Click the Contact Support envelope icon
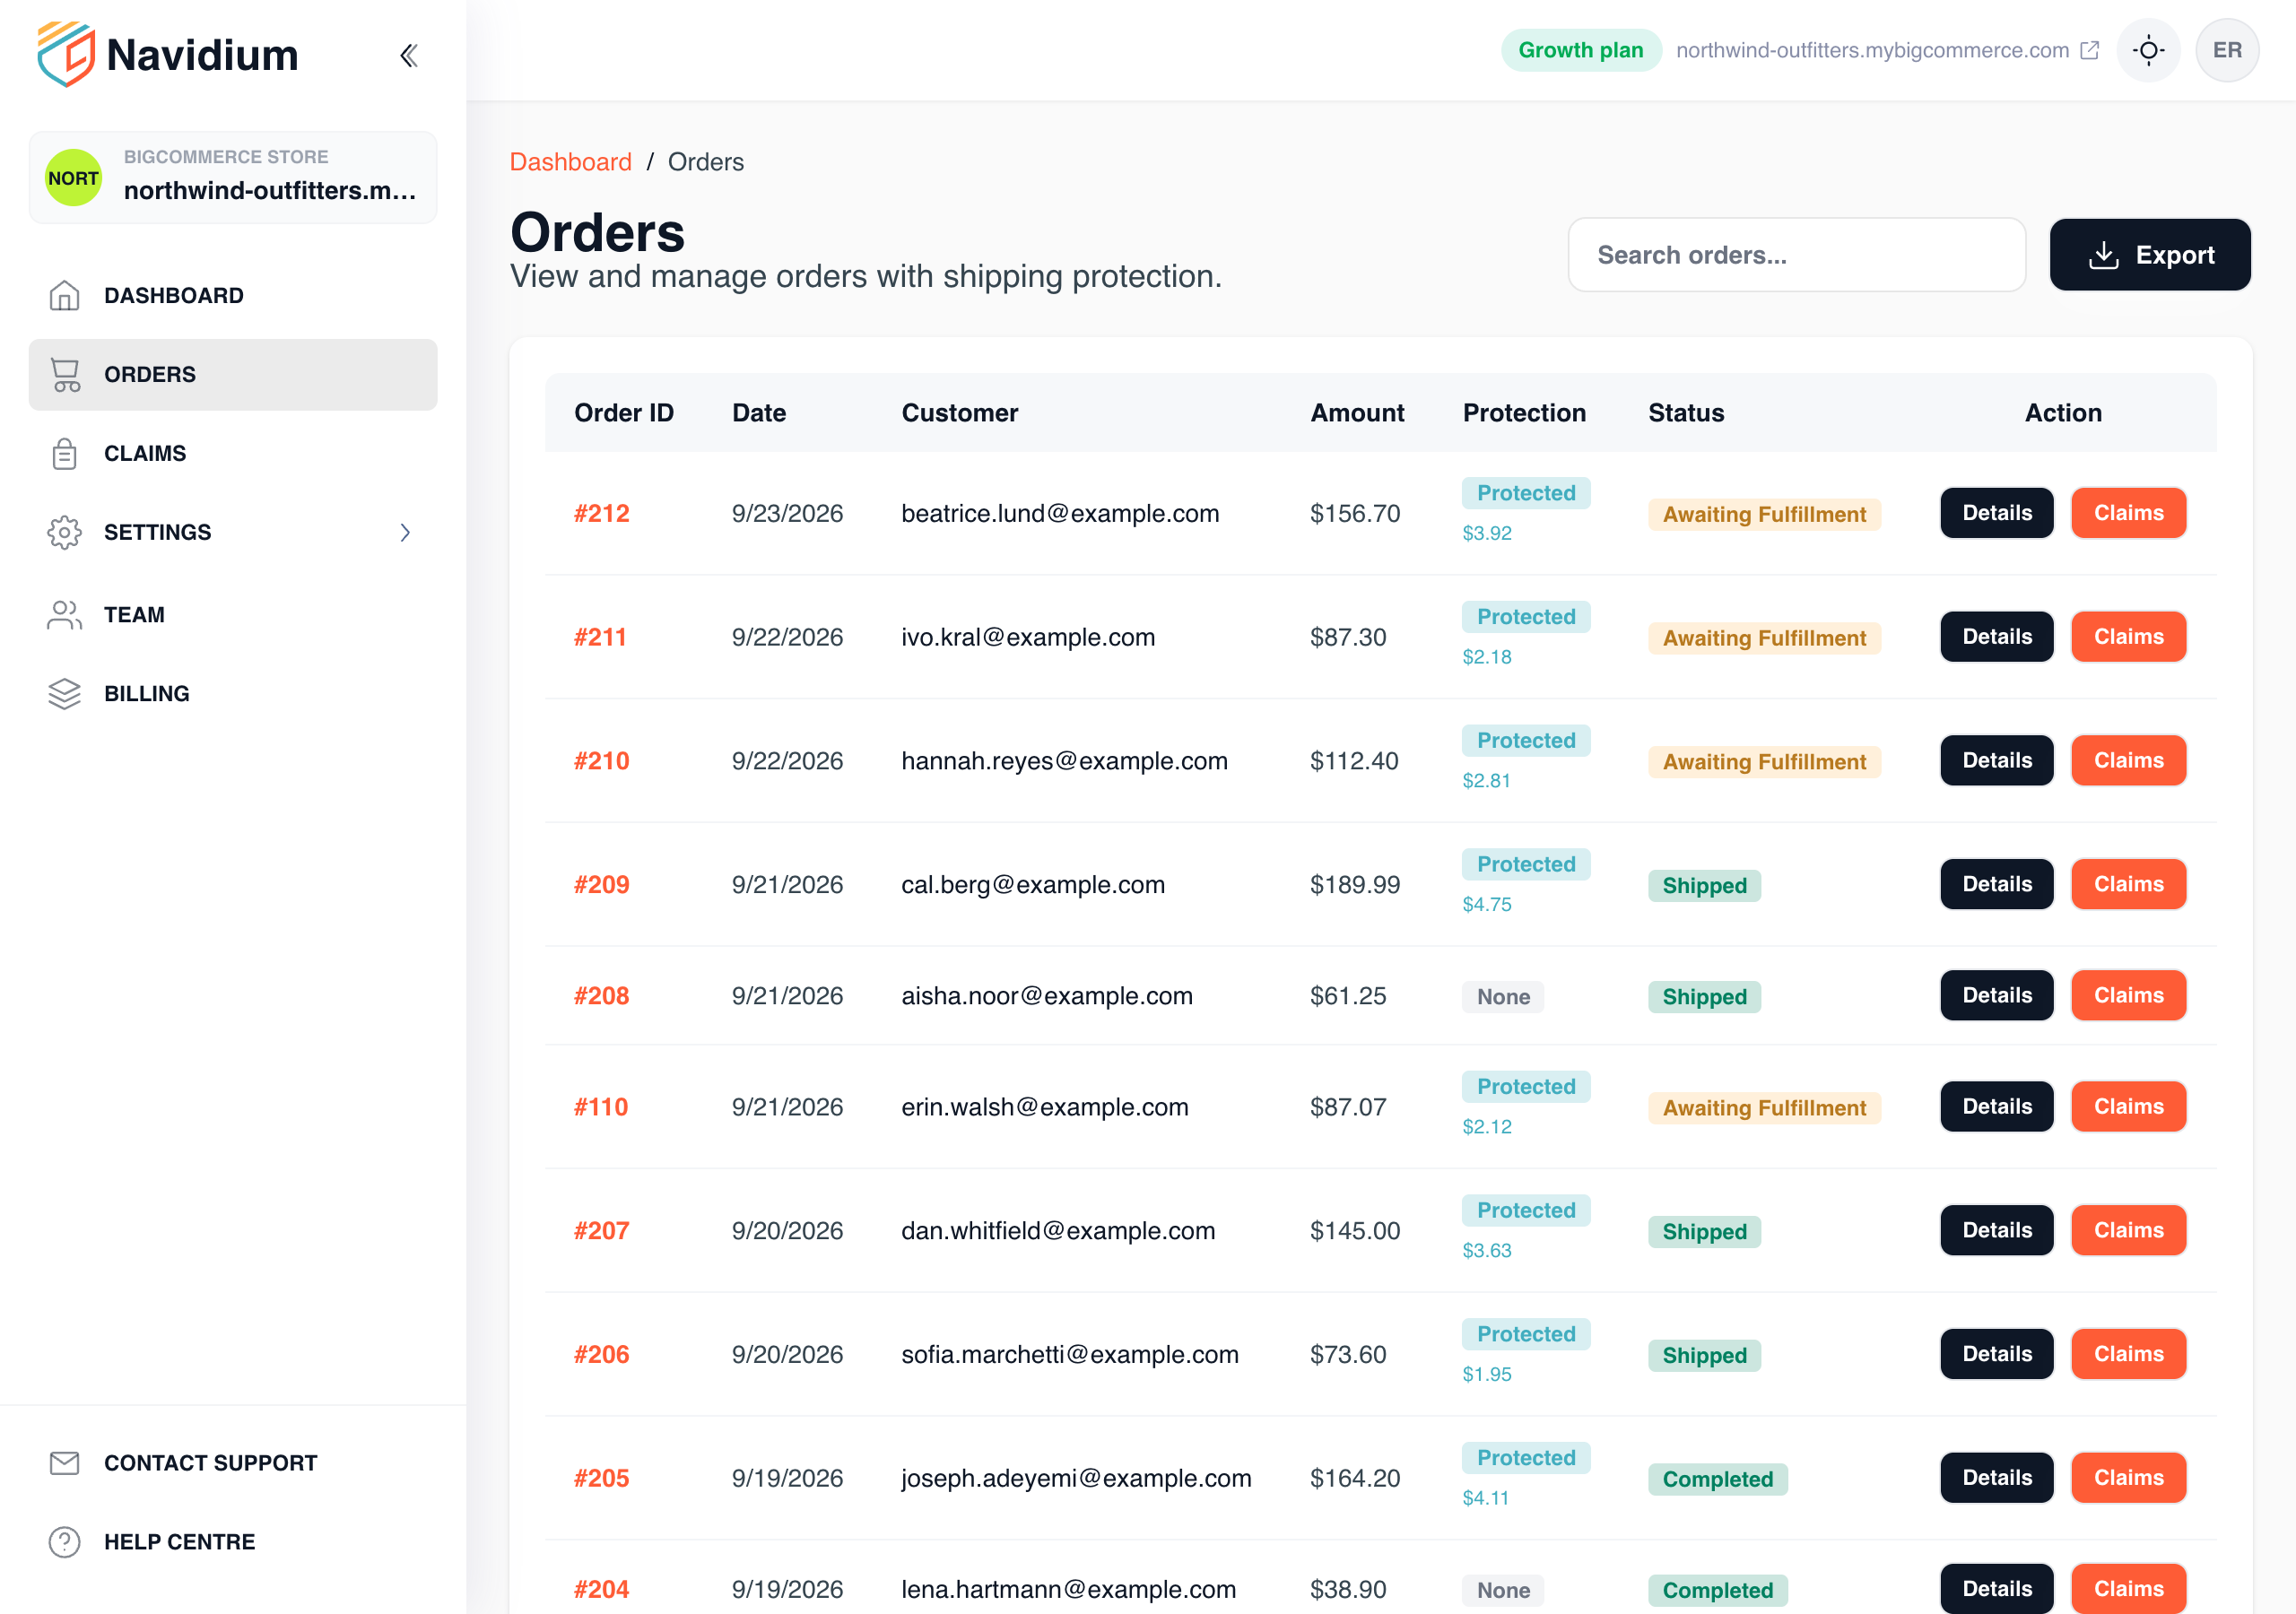The width and height of the screenshot is (2296, 1614). point(65,1463)
